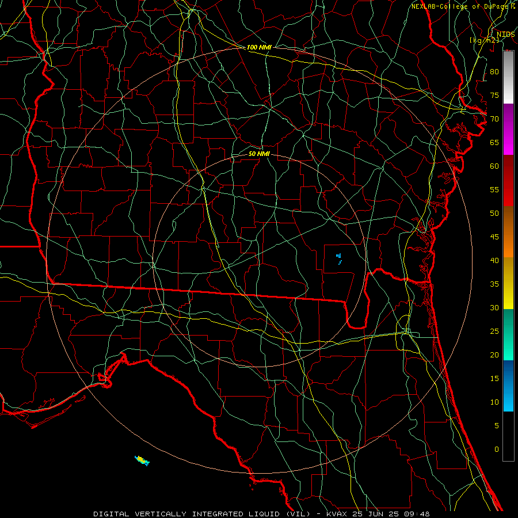The image size is (518, 518).
Task: Click the 45 value on the scale
Action: (494, 237)
